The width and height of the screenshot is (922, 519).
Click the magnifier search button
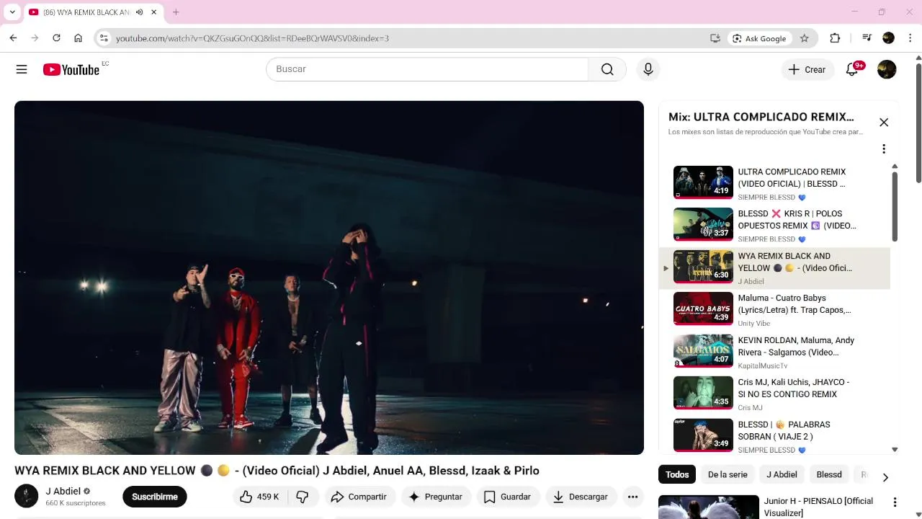point(607,69)
